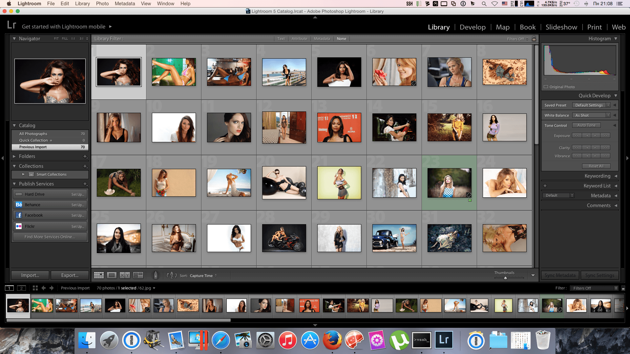Drag the Thumbnails size slider
This screenshot has width=630, height=354.
(505, 277)
